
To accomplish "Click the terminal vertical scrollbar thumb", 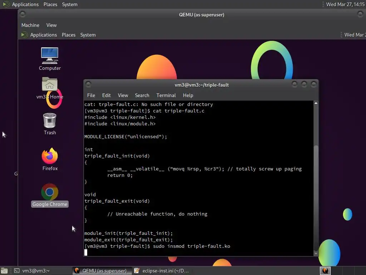I will pos(316,198).
